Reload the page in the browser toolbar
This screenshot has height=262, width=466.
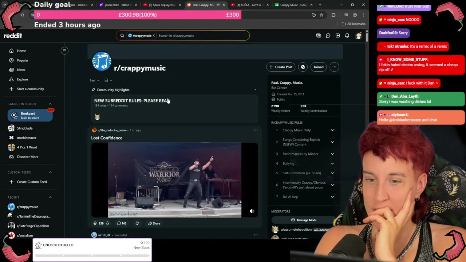coord(23,15)
